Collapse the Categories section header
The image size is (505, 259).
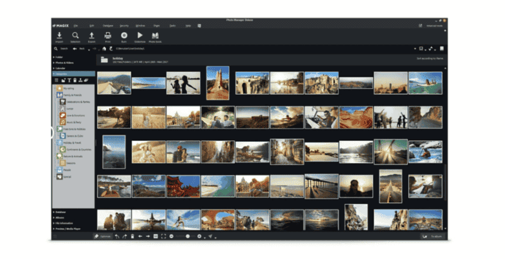(73, 74)
